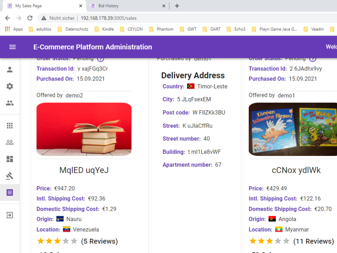Click the board games product image thumbnail
The height and width of the screenshot is (253, 337).
(x=293, y=129)
